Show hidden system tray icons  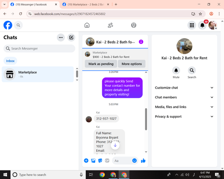click(x=177, y=175)
